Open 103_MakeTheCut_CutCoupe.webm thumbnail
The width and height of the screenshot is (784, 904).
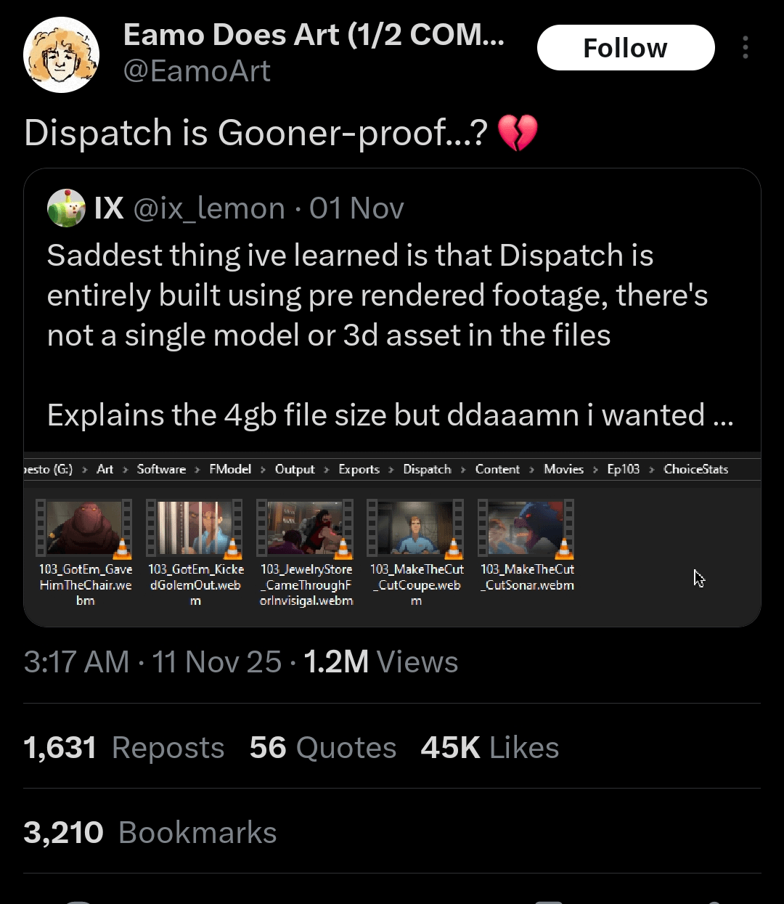click(416, 528)
